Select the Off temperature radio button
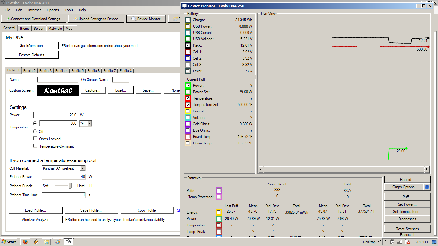438x246 pixels. tap(35, 131)
